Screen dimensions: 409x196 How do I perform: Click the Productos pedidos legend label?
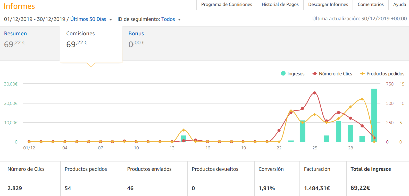click(x=385, y=74)
